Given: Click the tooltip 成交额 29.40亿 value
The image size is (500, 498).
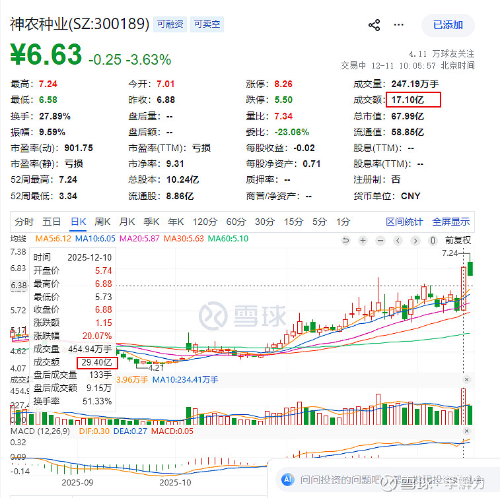Looking at the screenshot, I should tap(96, 362).
